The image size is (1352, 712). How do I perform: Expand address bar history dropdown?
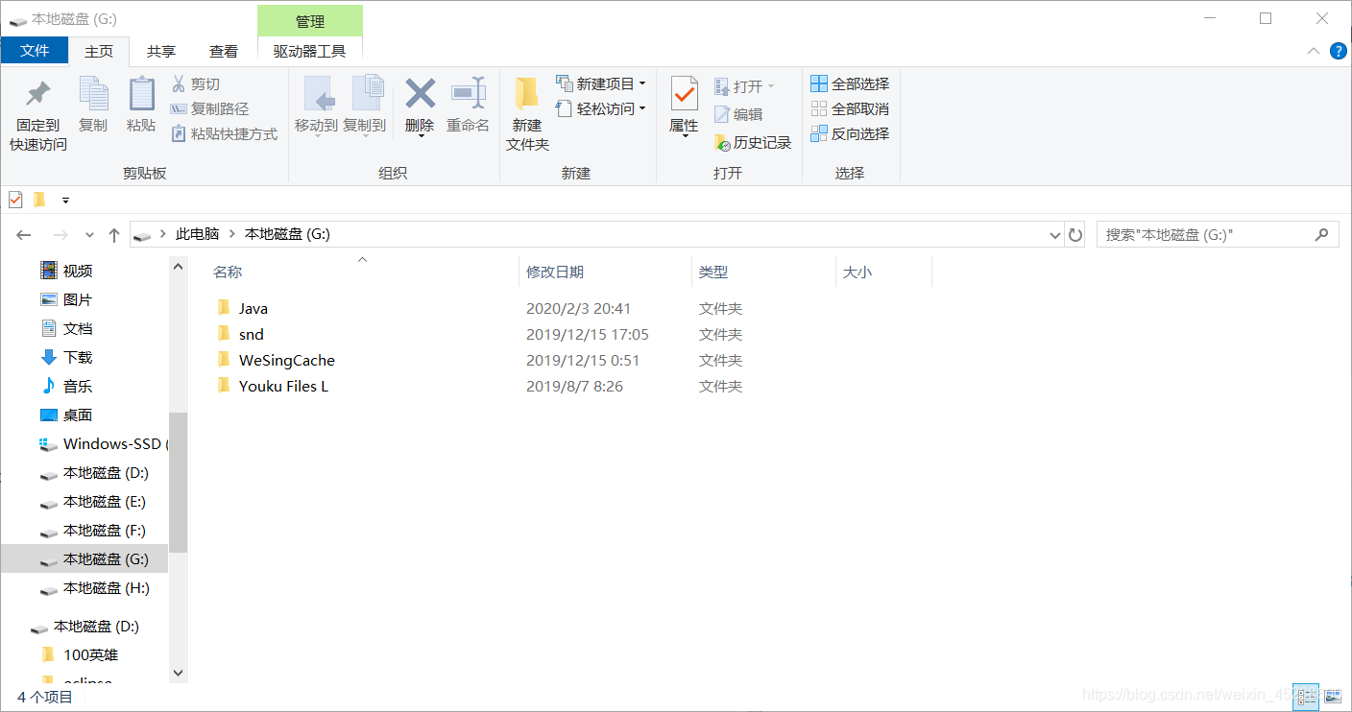(x=1054, y=234)
